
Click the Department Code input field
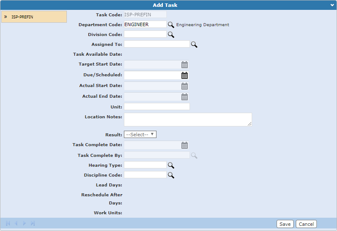coord(145,25)
